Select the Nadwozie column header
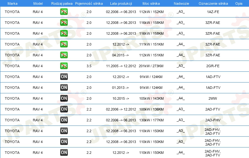The width and height of the screenshot is (249, 158). 181,4
